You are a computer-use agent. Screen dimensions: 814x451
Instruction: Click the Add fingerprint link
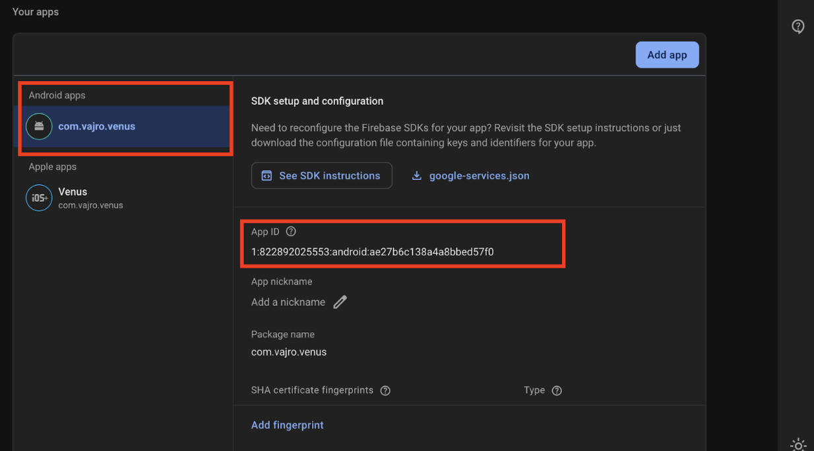[x=288, y=425]
